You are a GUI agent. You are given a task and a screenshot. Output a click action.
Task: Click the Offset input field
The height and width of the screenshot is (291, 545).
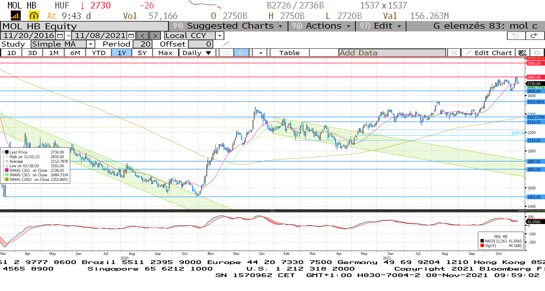click(x=201, y=44)
